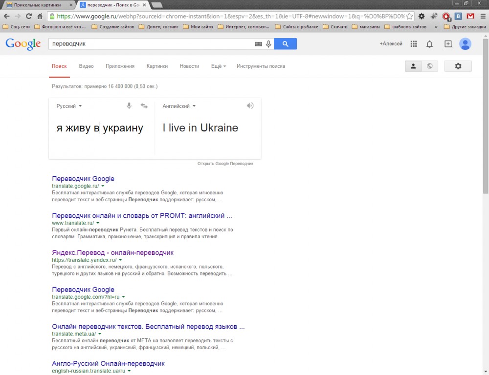The image size is (489, 375).
Task: Open the Ещё more menu
Action: pos(218,66)
